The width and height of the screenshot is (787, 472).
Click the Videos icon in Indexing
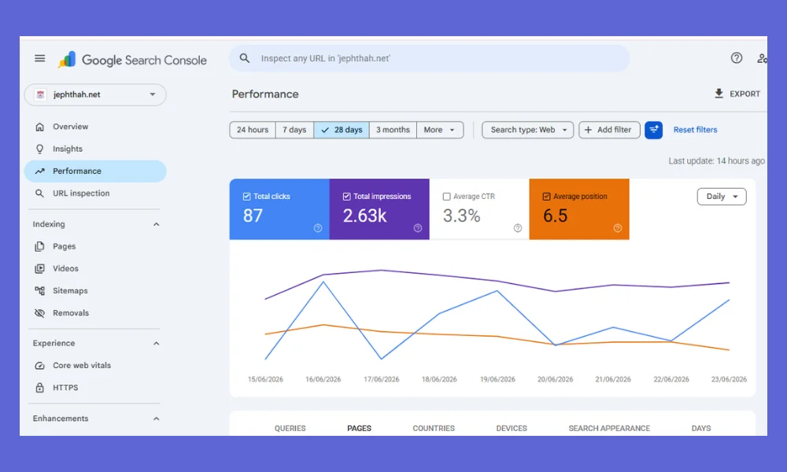[39, 268]
